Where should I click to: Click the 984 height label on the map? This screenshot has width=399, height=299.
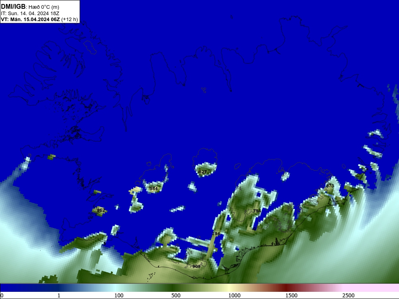tap(154, 189)
